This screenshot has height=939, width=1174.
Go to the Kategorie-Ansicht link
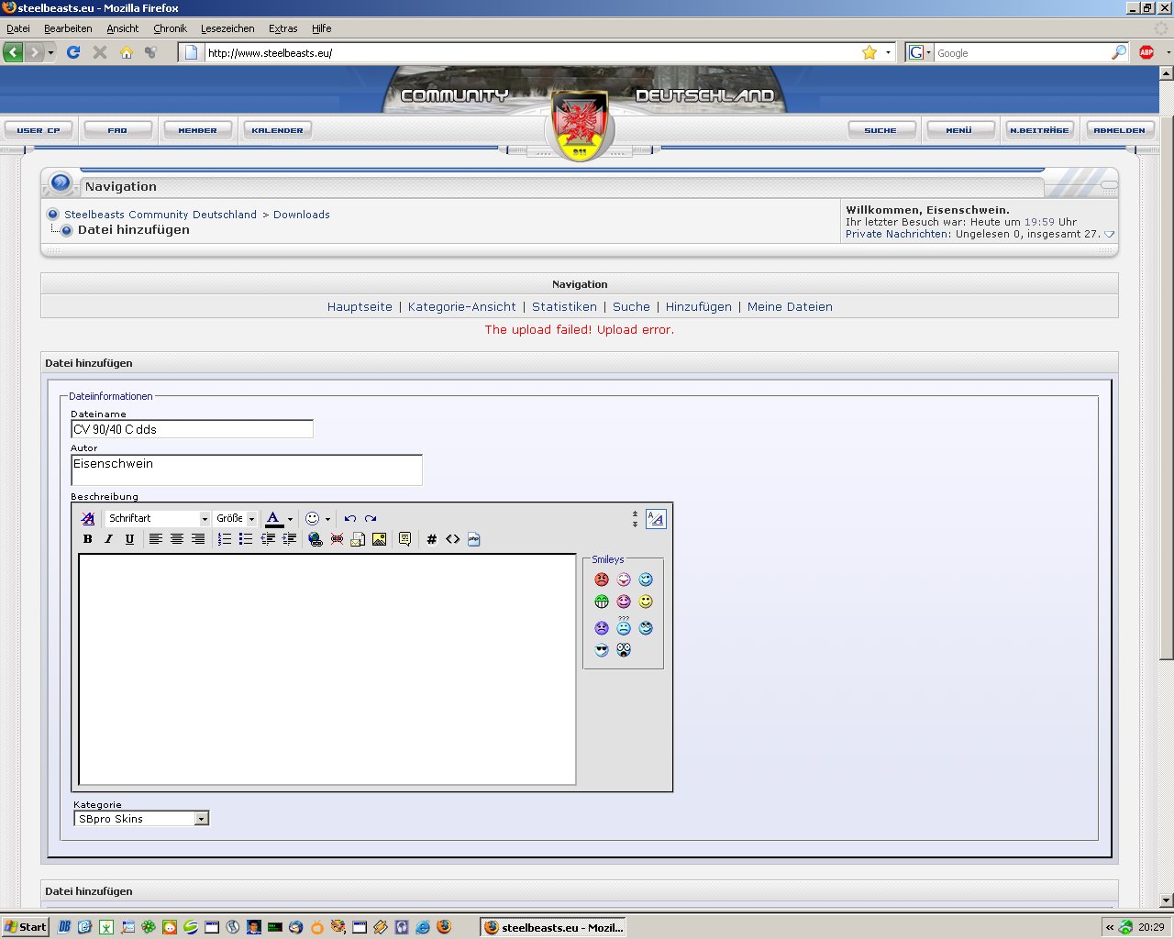461,307
